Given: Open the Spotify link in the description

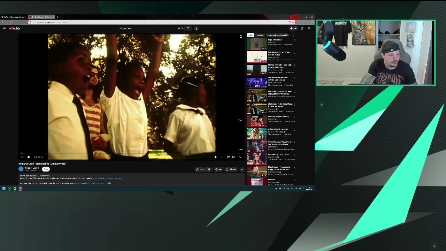Looking at the screenshot, I should pos(107,178).
